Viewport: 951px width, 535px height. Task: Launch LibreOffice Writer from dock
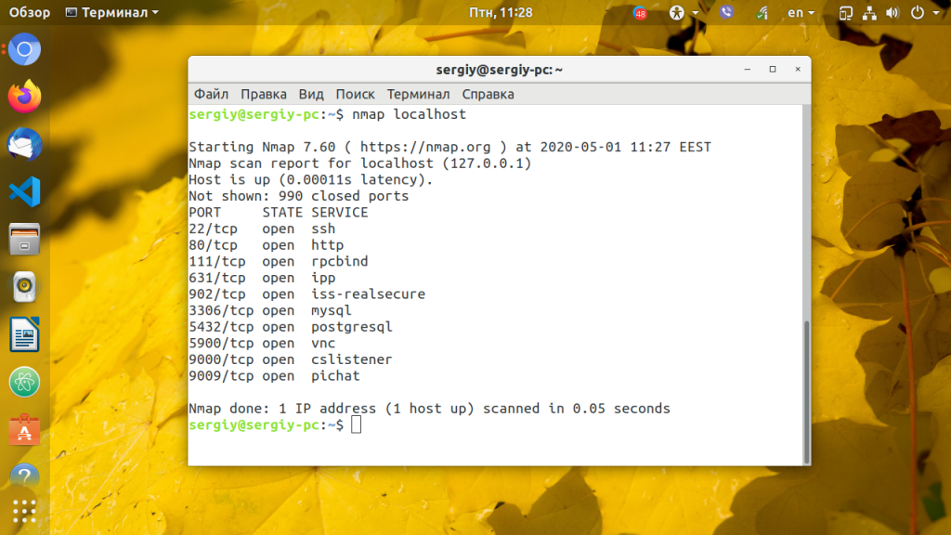(x=25, y=334)
